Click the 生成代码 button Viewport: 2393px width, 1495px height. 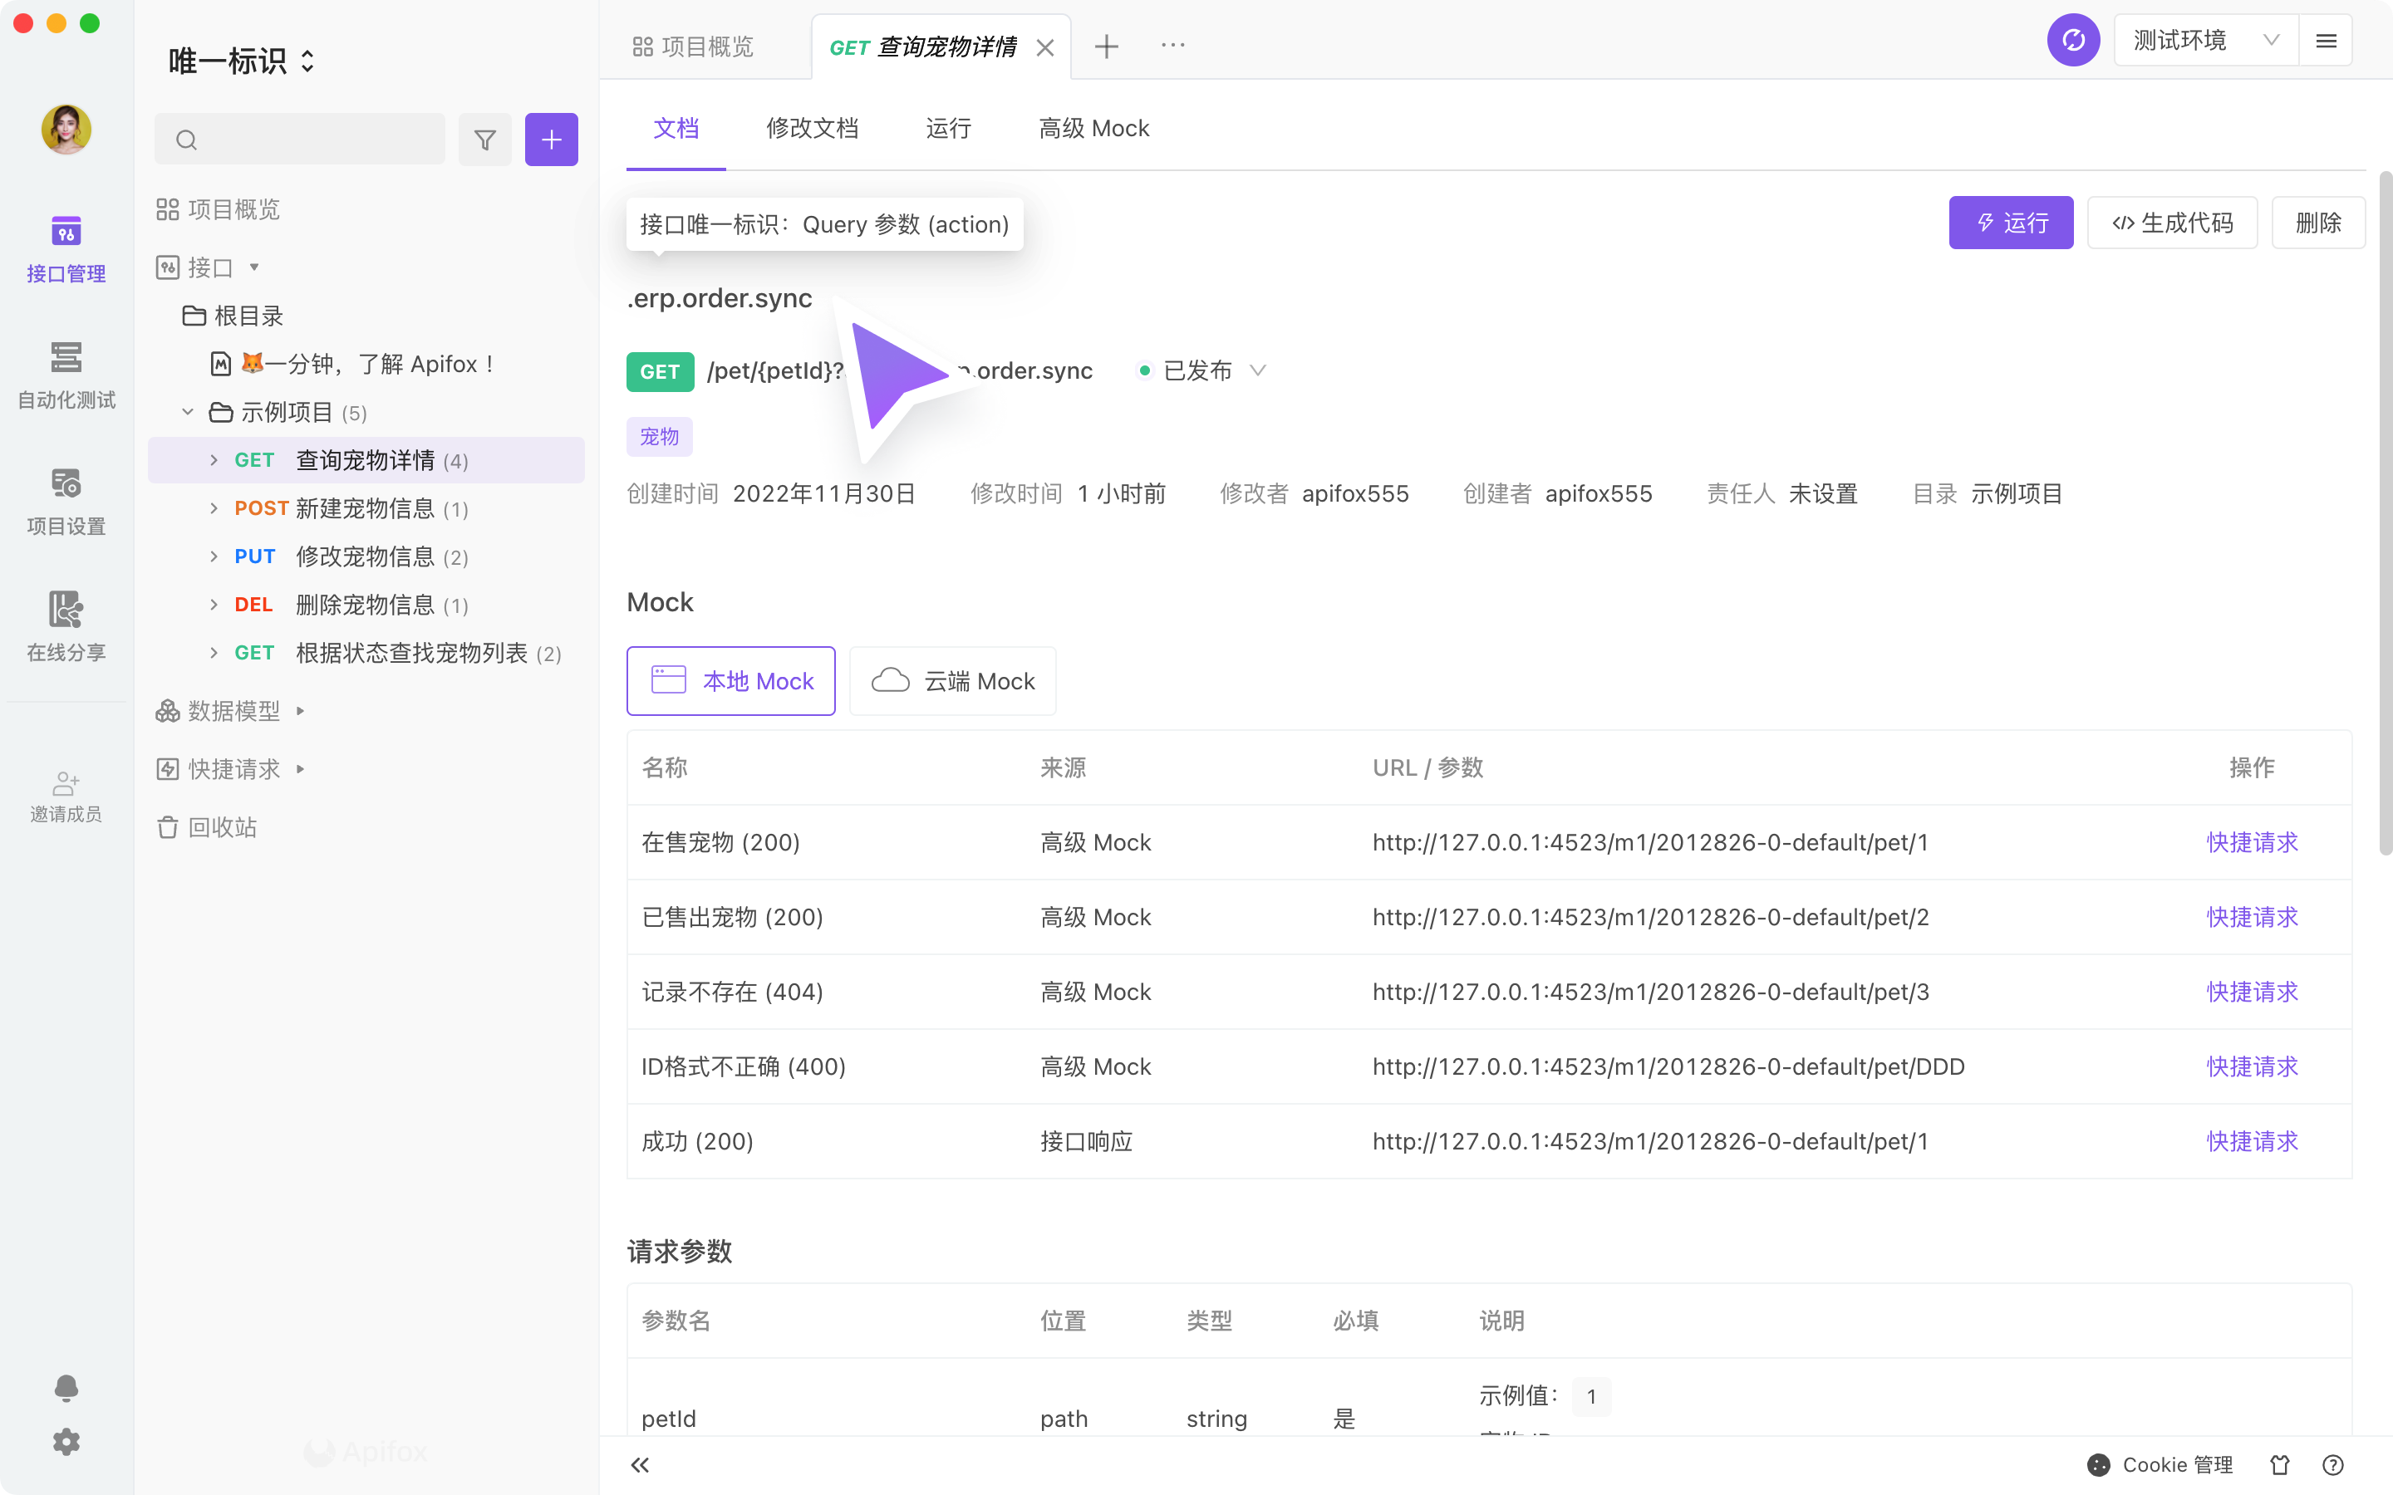[2171, 223]
